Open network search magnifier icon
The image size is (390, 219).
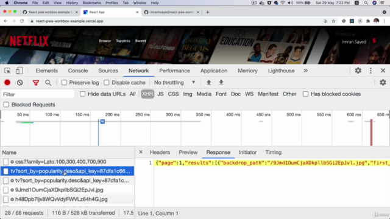(48, 83)
